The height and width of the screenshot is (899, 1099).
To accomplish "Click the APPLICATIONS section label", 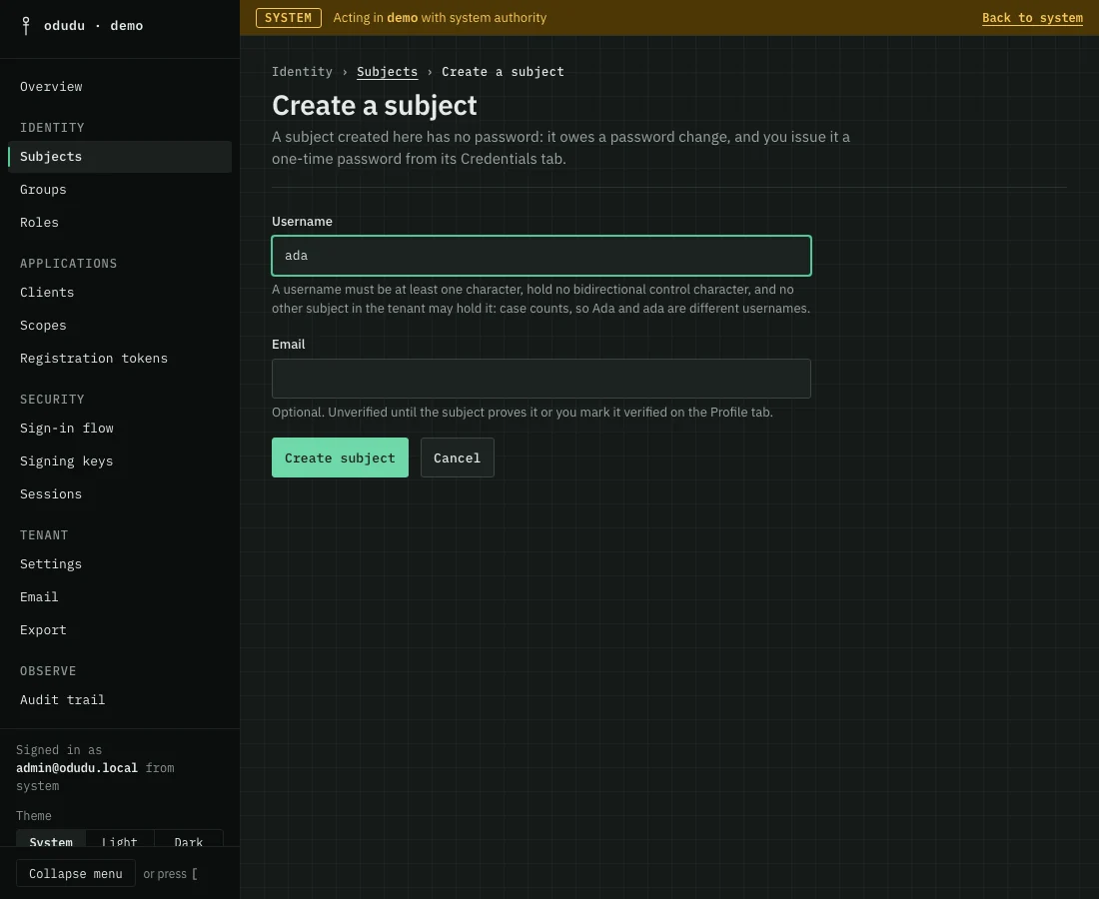I will click(69, 264).
